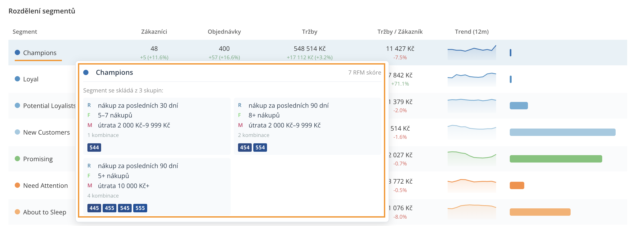This screenshot has width=633, height=226.
Task: Click the '2 kombinace' label
Action: click(254, 135)
